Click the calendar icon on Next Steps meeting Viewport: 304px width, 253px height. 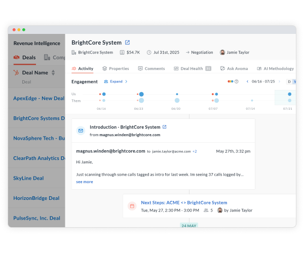tap(132, 206)
